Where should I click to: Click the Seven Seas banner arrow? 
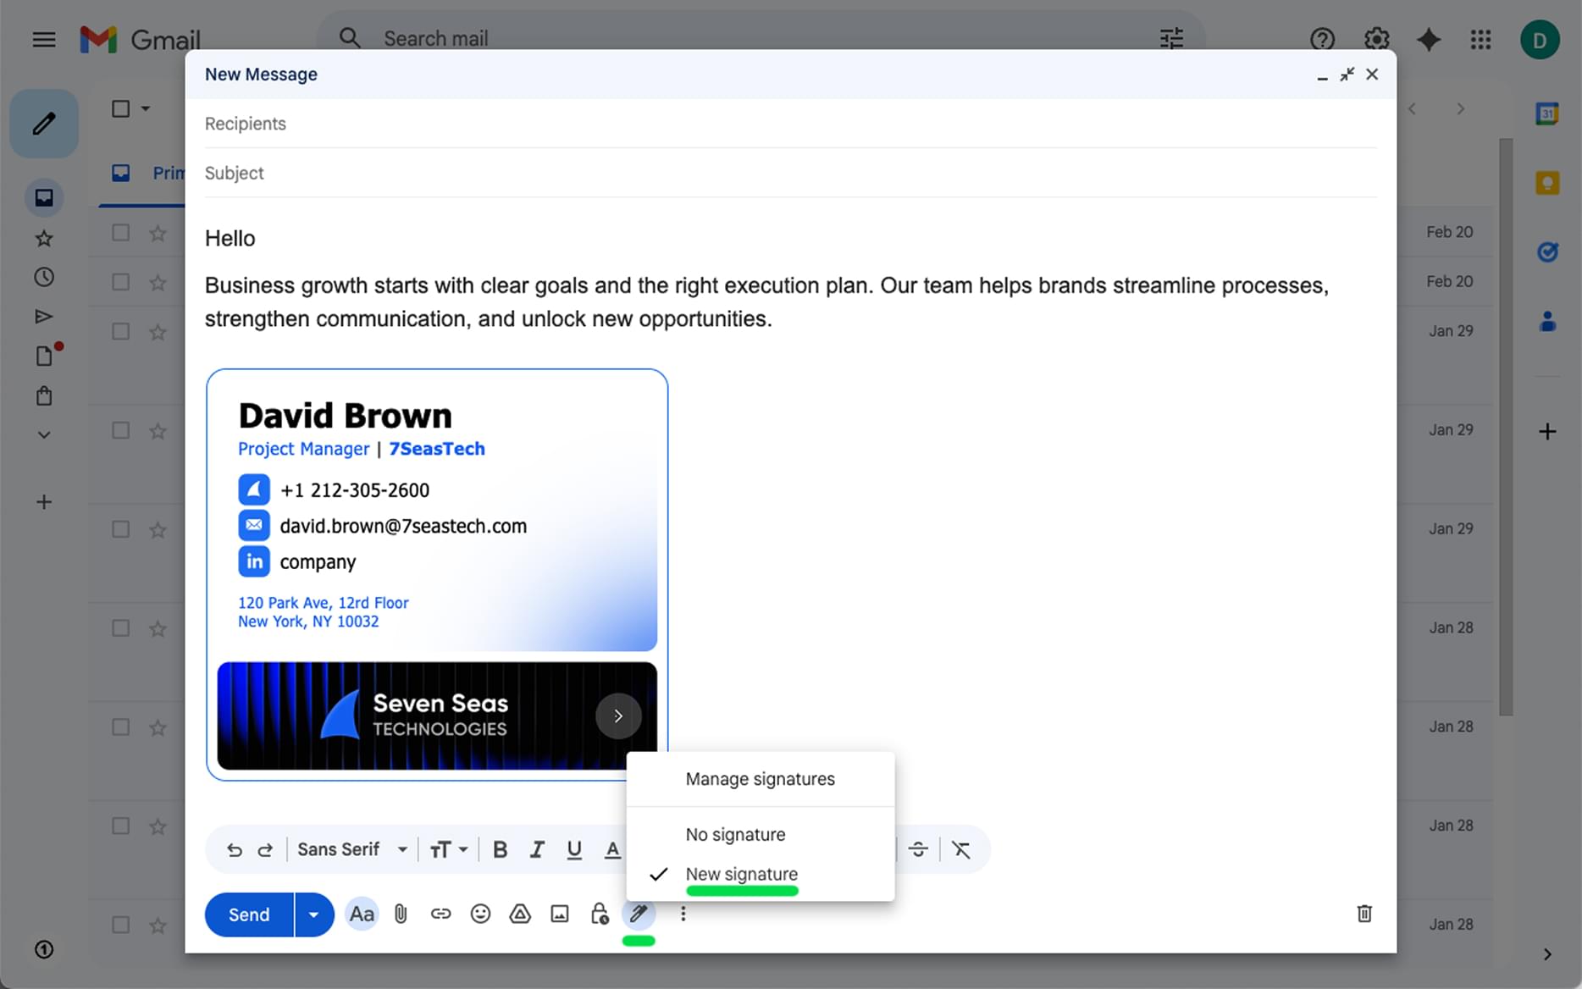(x=618, y=716)
